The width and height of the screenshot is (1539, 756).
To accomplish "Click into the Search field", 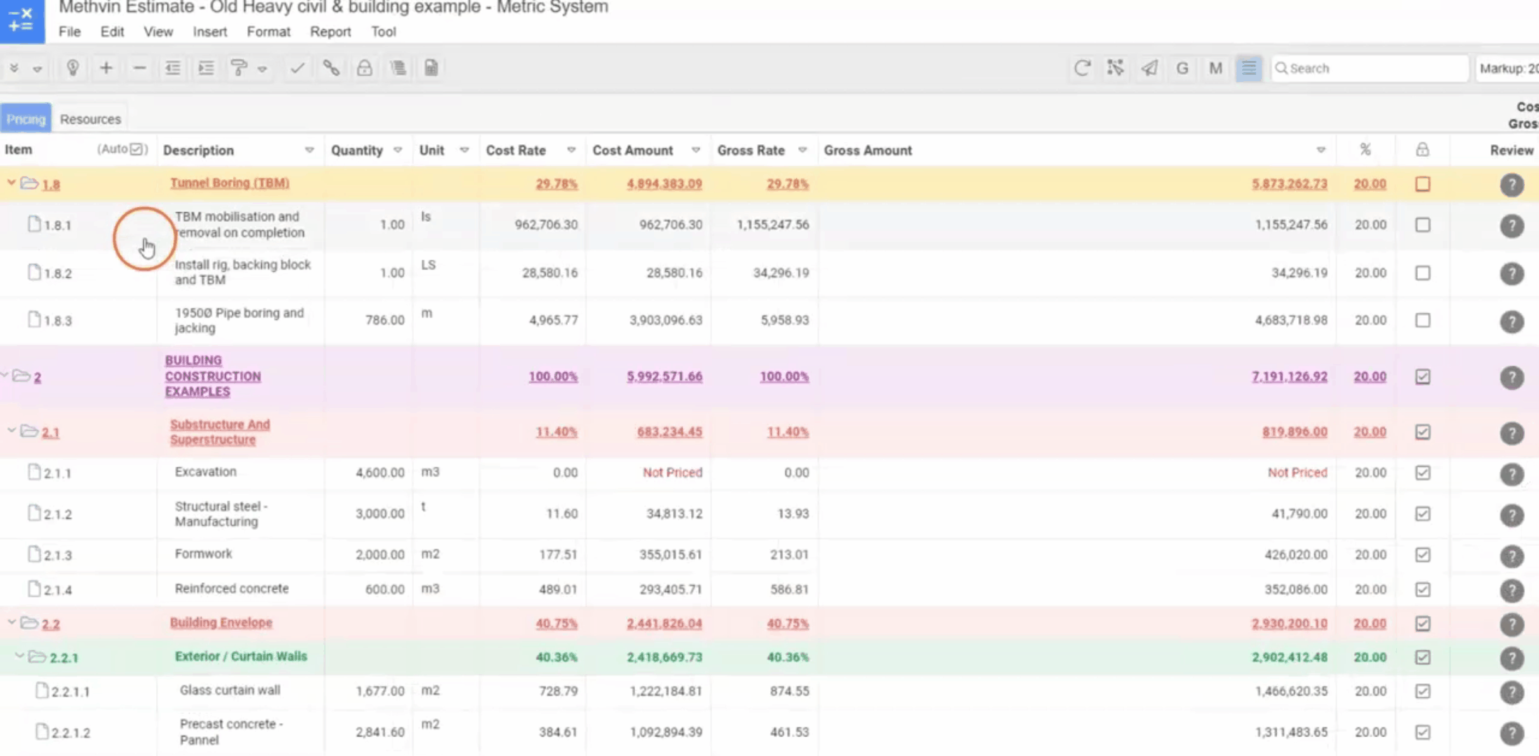I will pos(1372,68).
